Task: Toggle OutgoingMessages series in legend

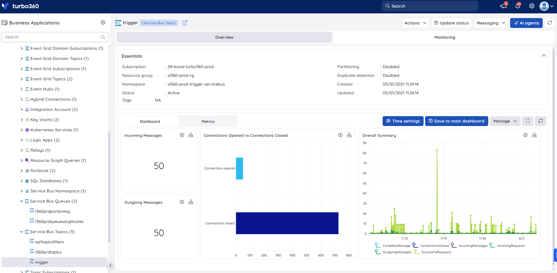Action: tap(393, 252)
